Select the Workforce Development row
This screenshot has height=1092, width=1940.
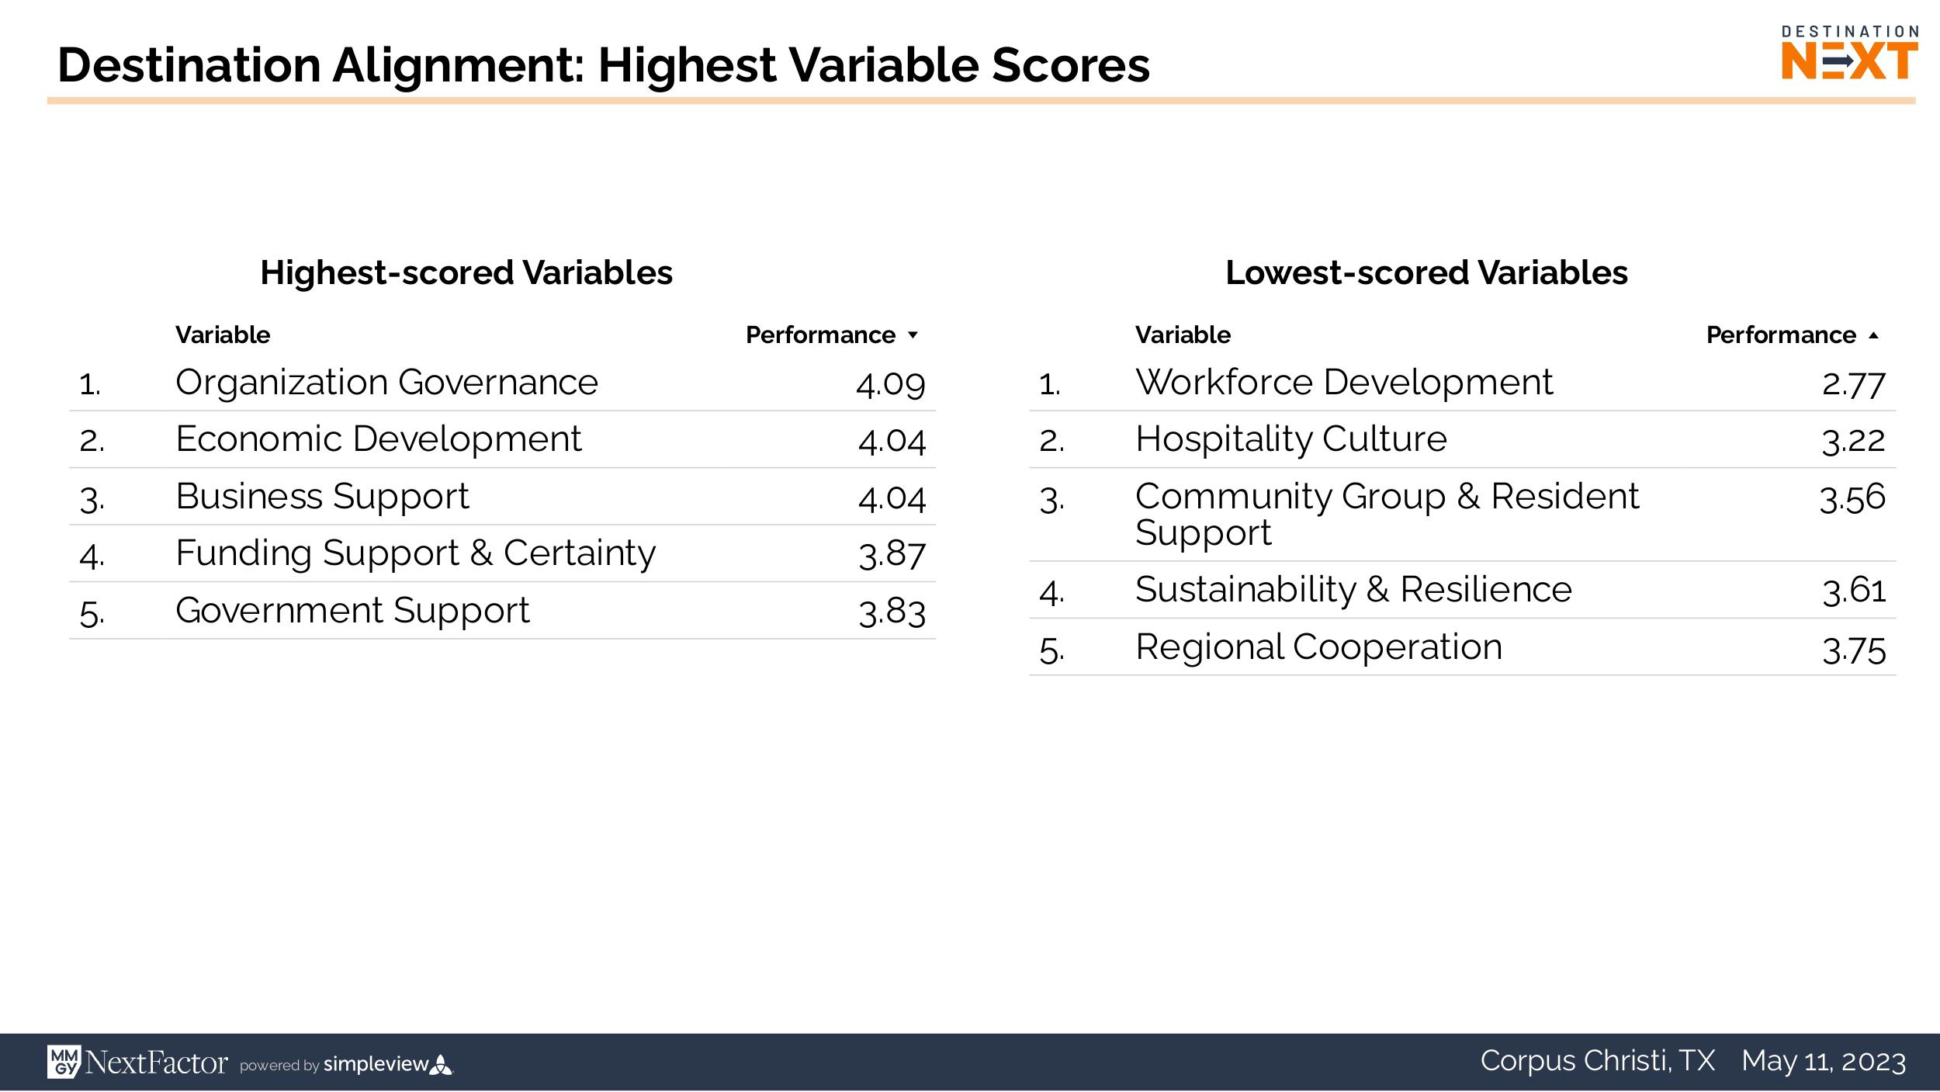click(x=1343, y=383)
